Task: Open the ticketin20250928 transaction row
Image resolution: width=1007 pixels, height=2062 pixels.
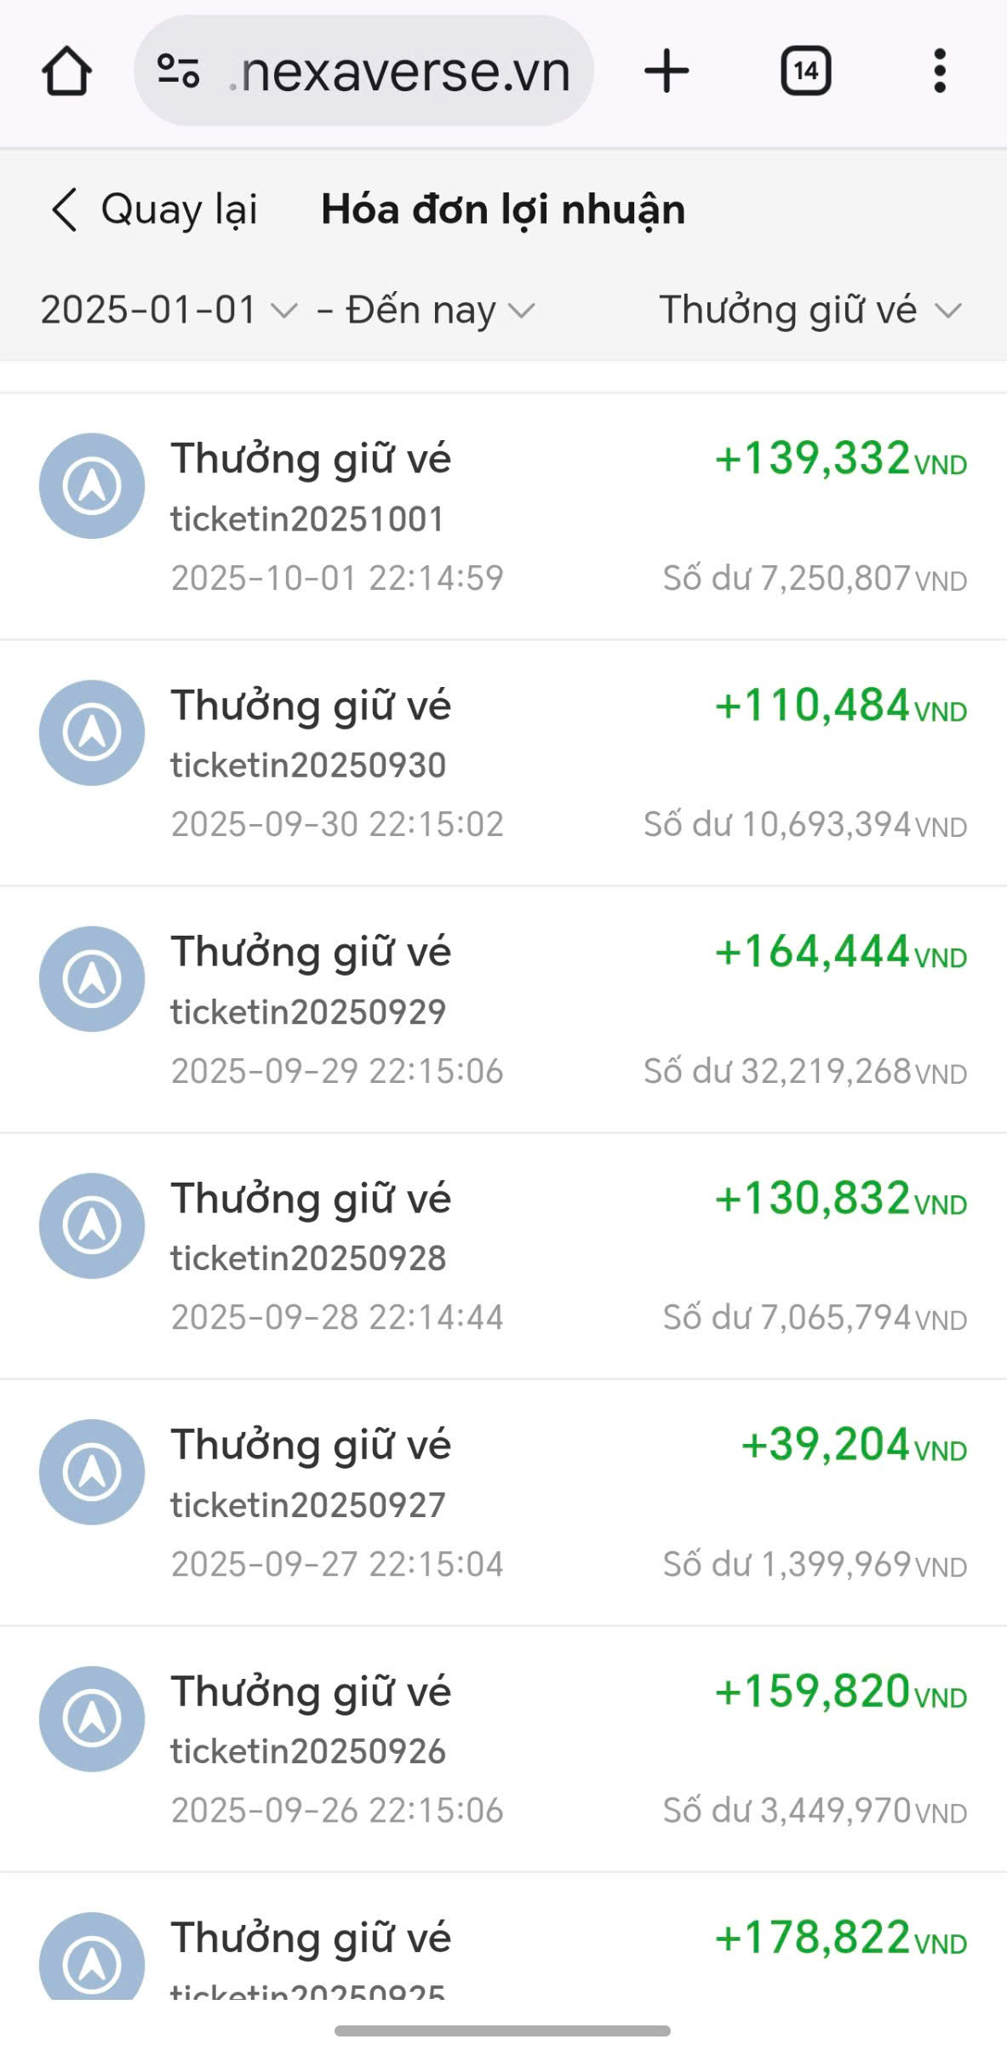Action: [502, 1257]
